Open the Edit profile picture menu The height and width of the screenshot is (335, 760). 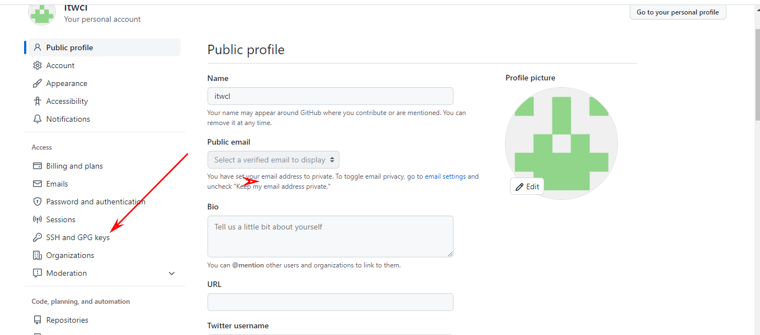tap(527, 186)
